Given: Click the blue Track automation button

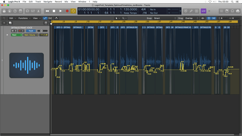Looking at the screenshot, I should click(31, 31).
